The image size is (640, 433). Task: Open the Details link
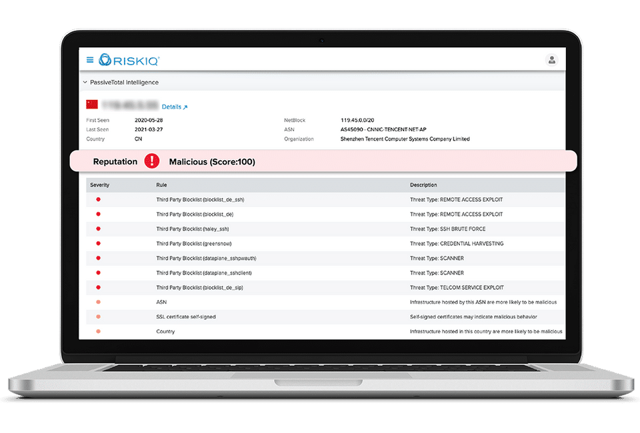click(174, 107)
